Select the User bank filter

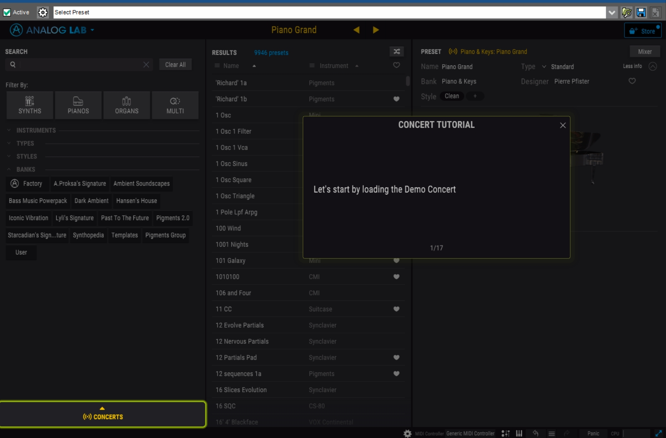[21, 253]
